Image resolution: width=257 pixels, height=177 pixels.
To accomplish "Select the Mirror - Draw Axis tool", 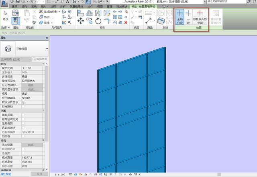I will pos(107,13).
